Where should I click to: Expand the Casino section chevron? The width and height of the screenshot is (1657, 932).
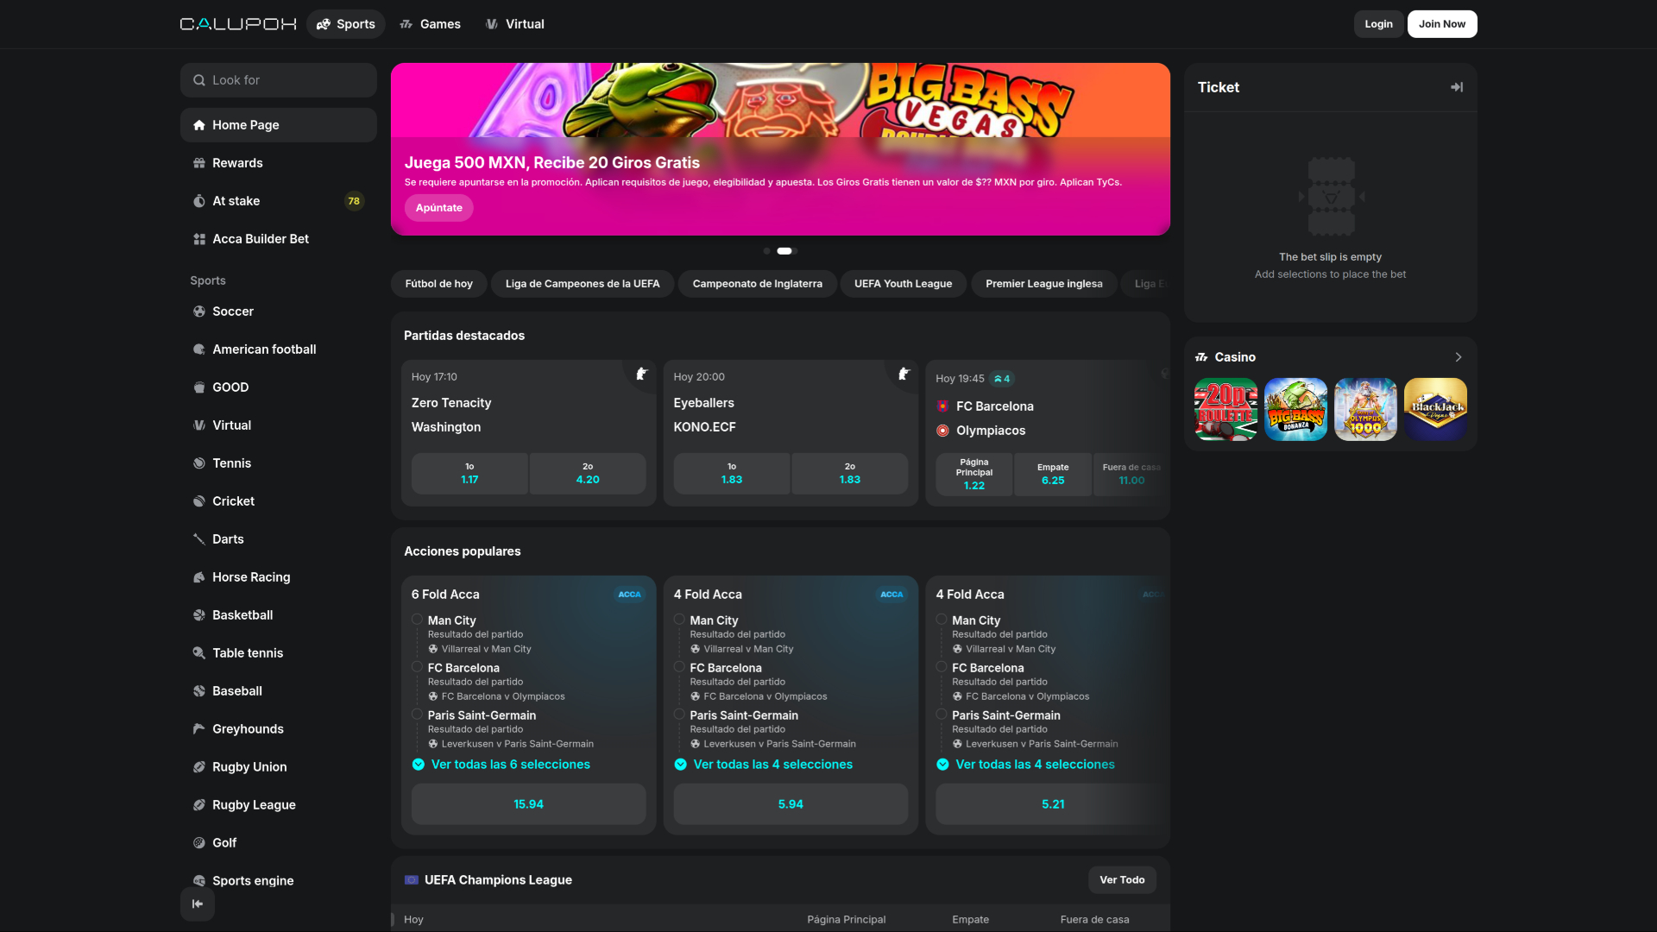click(x=1457, y=356)
